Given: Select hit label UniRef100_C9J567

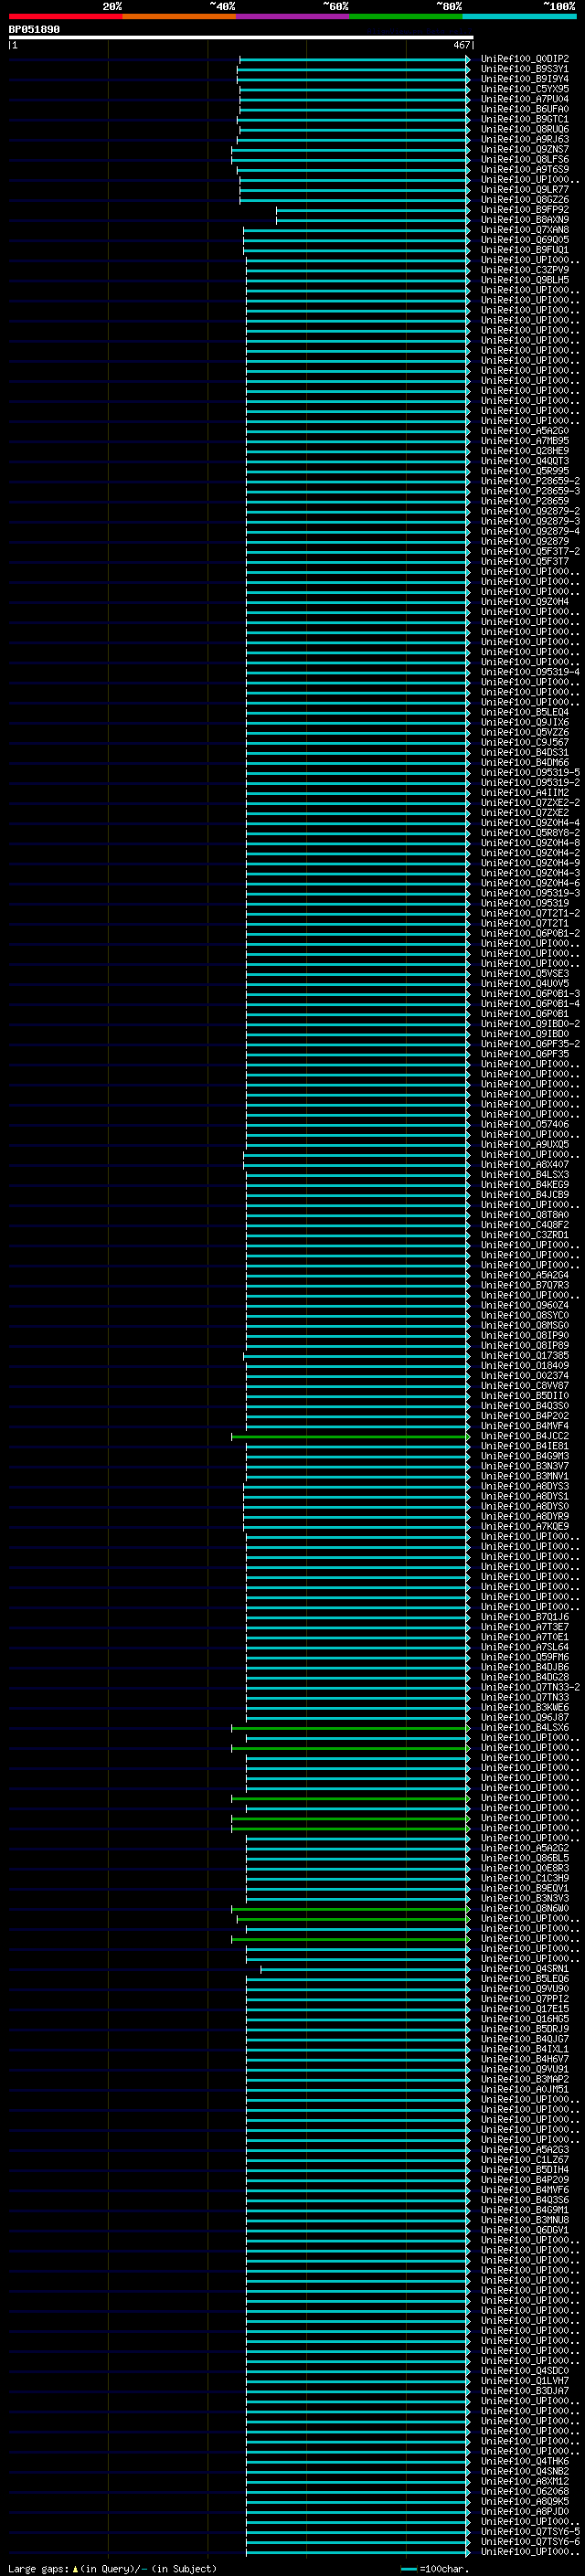Looking at the screenshot, I should click(x=525, y=742).
